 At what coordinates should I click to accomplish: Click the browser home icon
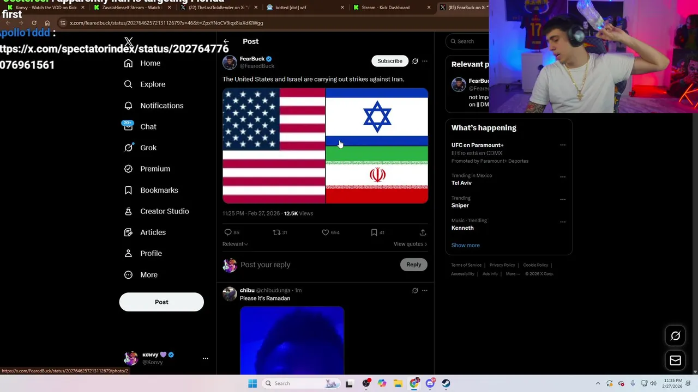pyautogui.click(x=47, y=23)
